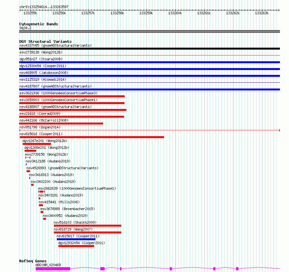Click dgv951n27 (Itsara2009) label
The image size is (289, 272).
click(41, 59)
